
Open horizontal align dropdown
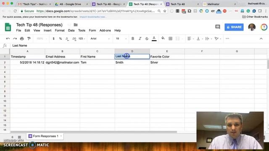190,39
